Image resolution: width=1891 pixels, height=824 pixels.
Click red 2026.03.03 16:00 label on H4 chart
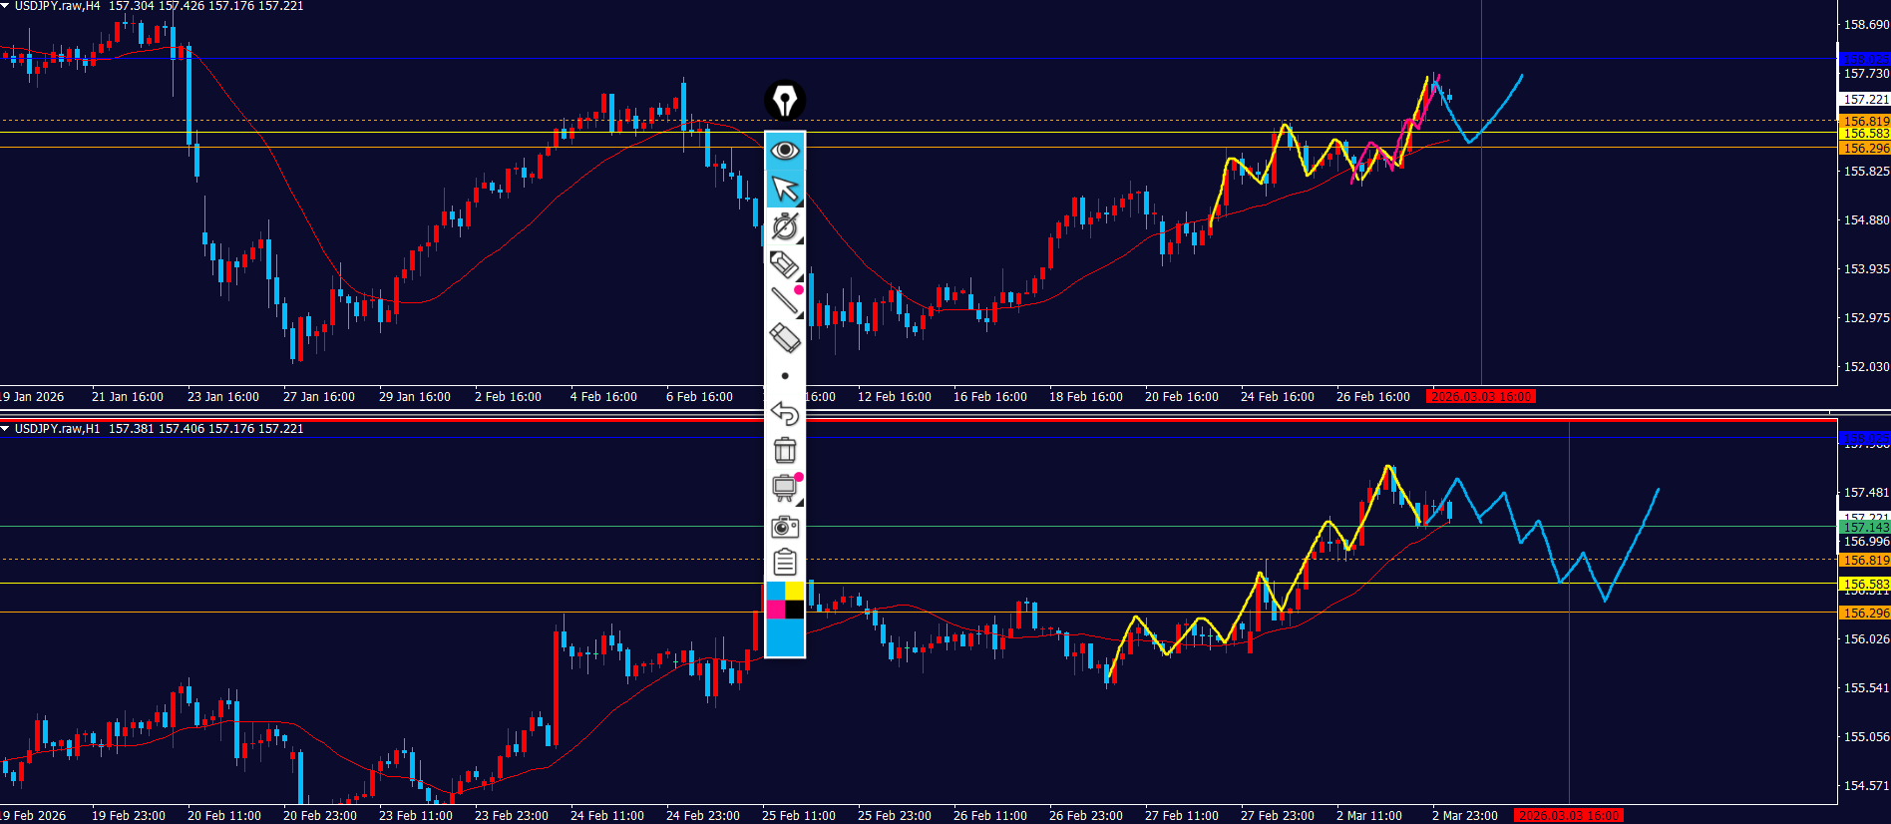pyautogui.click(x=1480, y=397)
